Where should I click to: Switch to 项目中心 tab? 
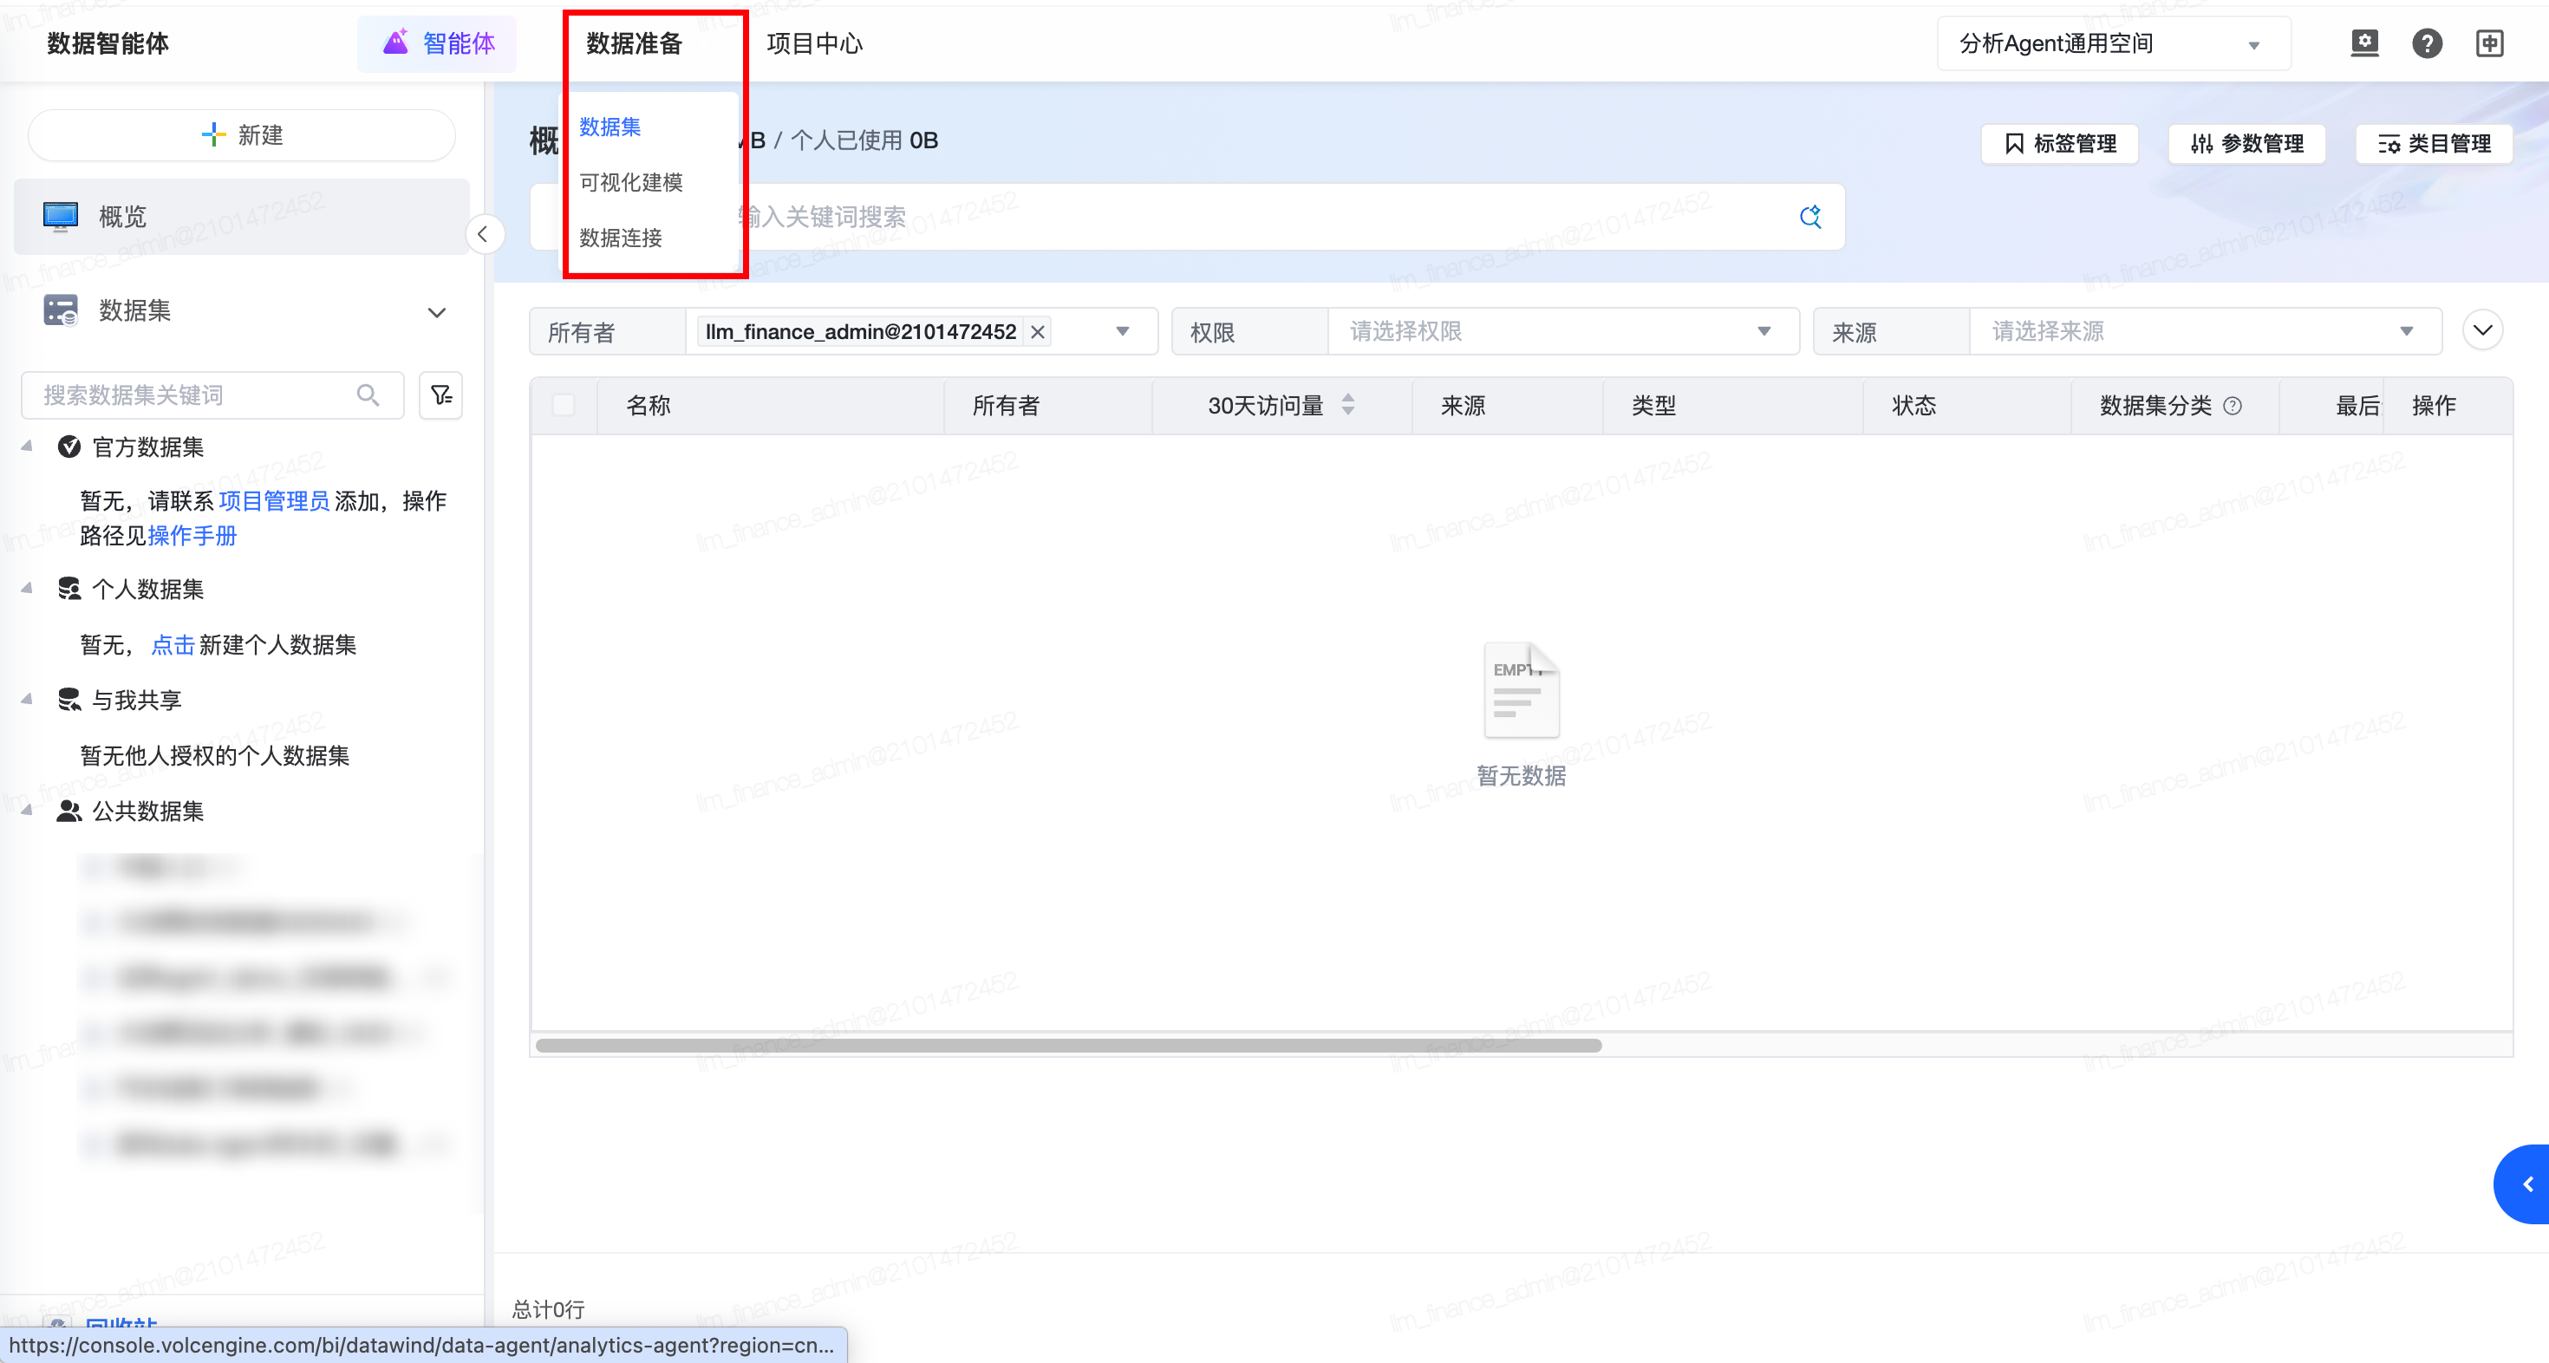[x=814, y=43]
